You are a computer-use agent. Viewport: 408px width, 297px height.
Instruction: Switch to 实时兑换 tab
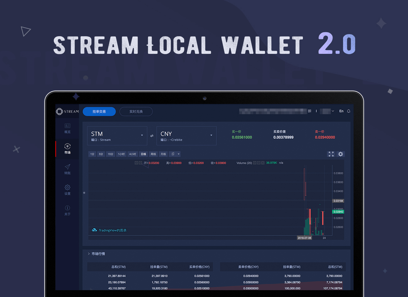pyautogui.click(x=136, y=111)
